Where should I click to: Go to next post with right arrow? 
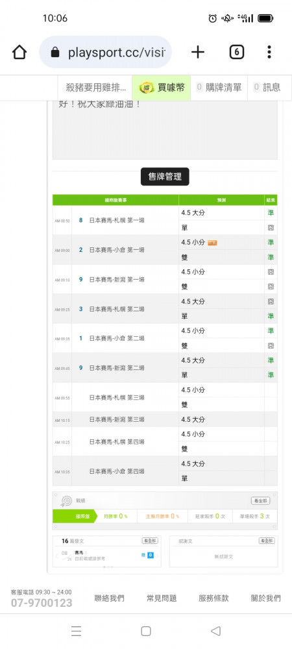(157, 556)
